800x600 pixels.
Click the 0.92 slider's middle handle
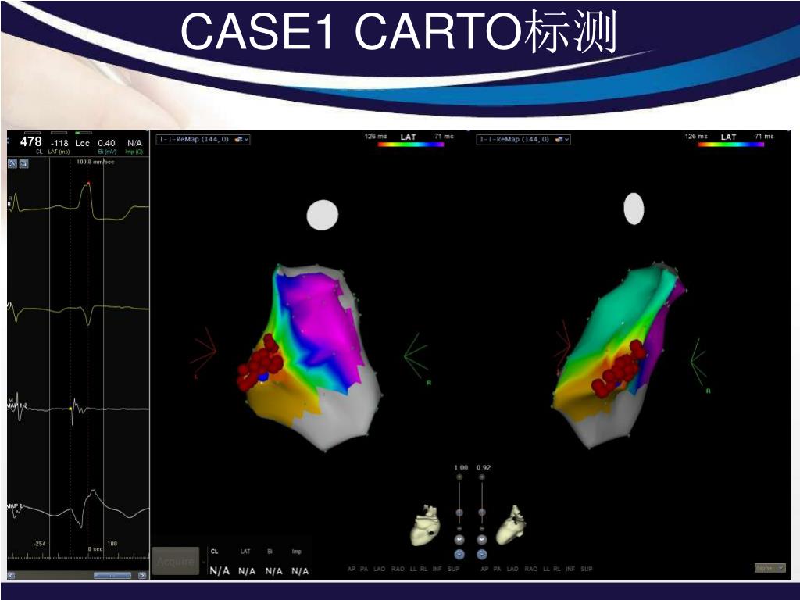point(481,512)
